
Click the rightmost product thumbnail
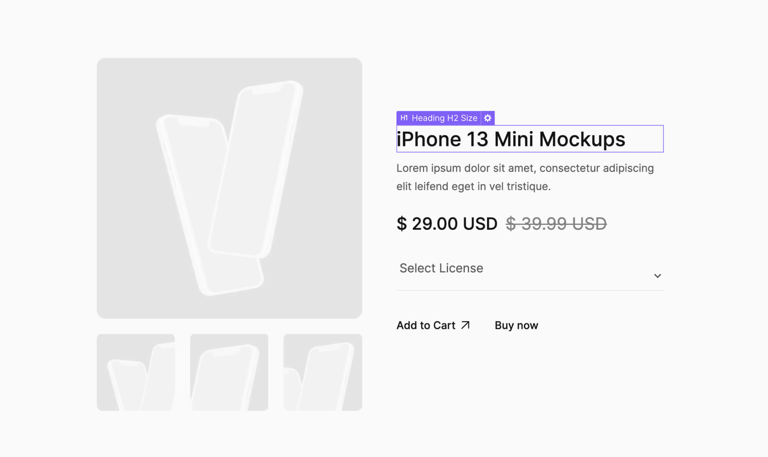pyautogui.click(x=322, y=372)
